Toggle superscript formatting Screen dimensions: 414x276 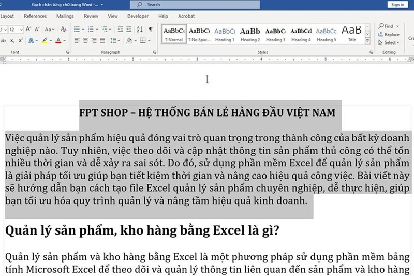(x=21, y=40)
